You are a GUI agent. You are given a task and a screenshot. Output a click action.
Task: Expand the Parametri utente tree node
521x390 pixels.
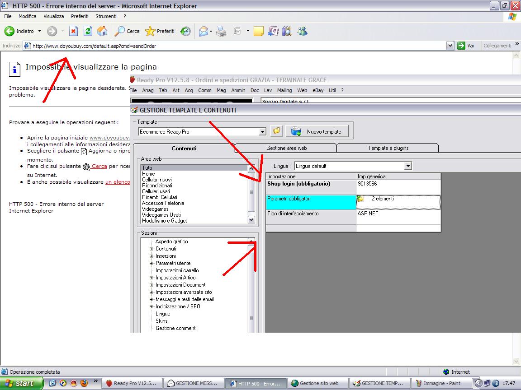(x=151, y=263)
